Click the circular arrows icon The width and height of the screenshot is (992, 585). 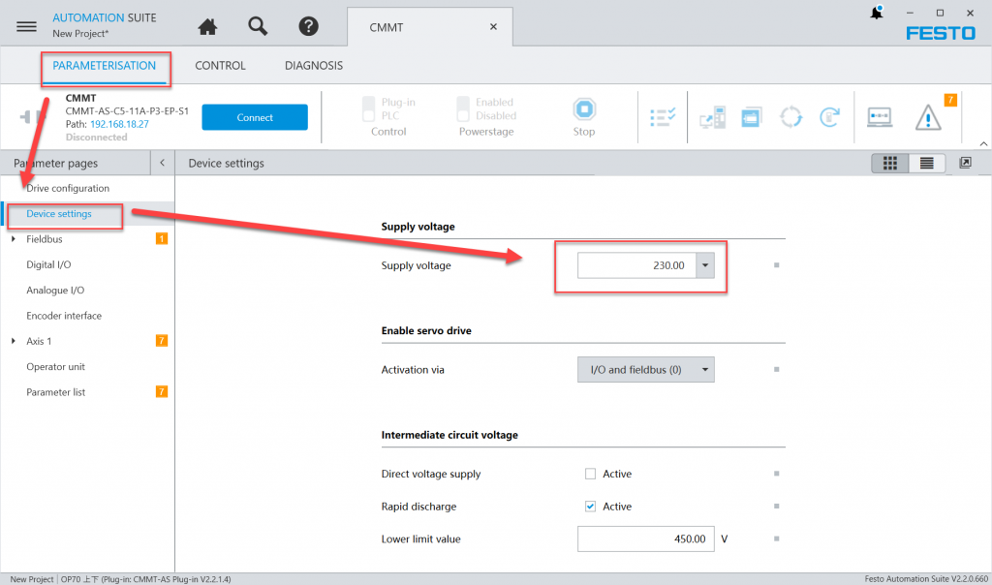pyautogui.click(x=790, y=117)
